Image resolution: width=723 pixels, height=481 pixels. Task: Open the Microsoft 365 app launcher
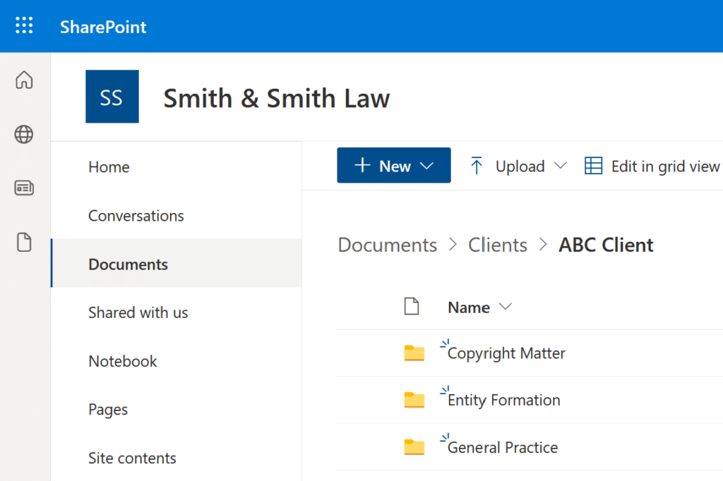pos(24,25)
